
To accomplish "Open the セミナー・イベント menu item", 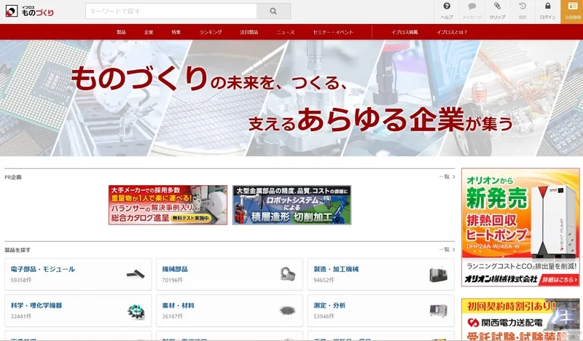I will click(x=333, y=32).
